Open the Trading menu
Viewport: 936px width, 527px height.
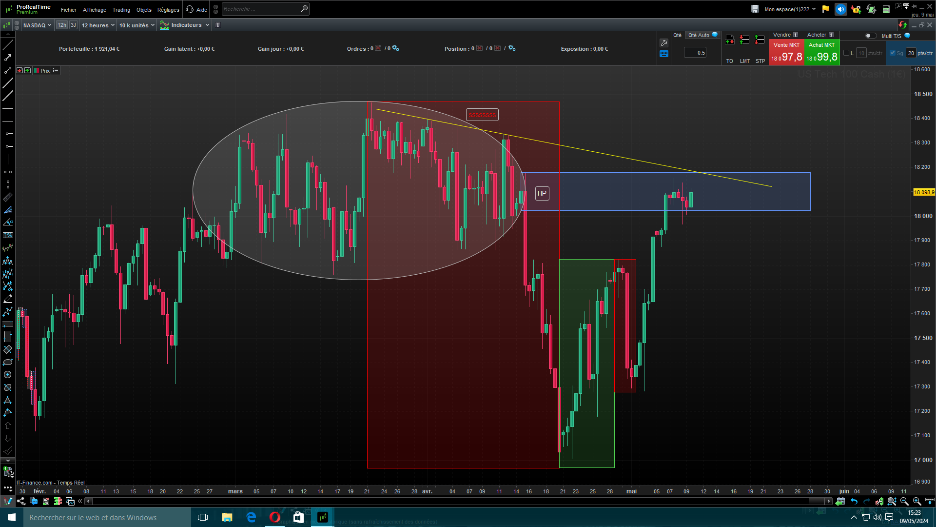pos(121,10)
